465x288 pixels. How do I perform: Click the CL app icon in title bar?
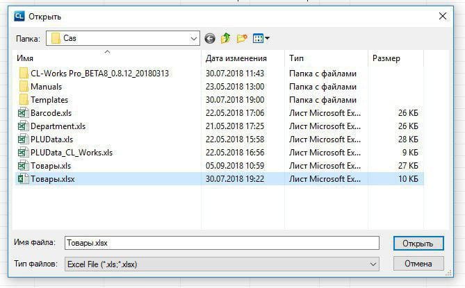coord(19,16)
